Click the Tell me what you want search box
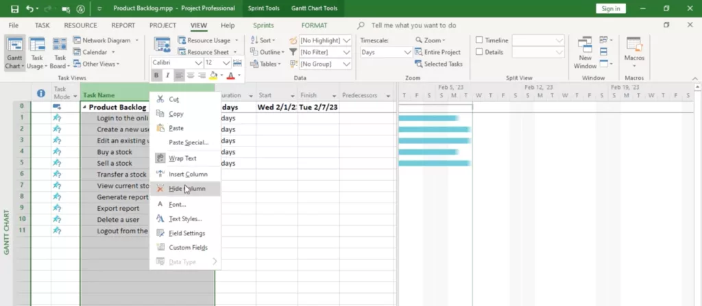 (x=413, y=25)
